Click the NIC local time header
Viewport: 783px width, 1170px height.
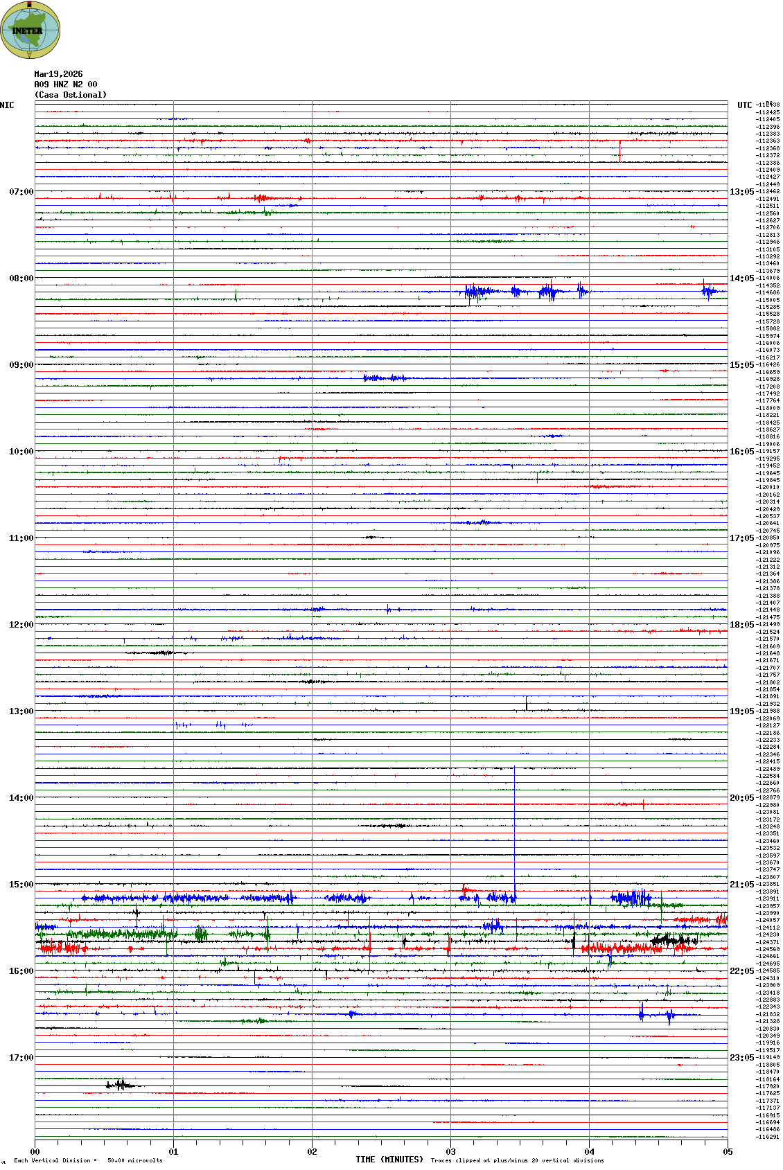click(7, 105)
